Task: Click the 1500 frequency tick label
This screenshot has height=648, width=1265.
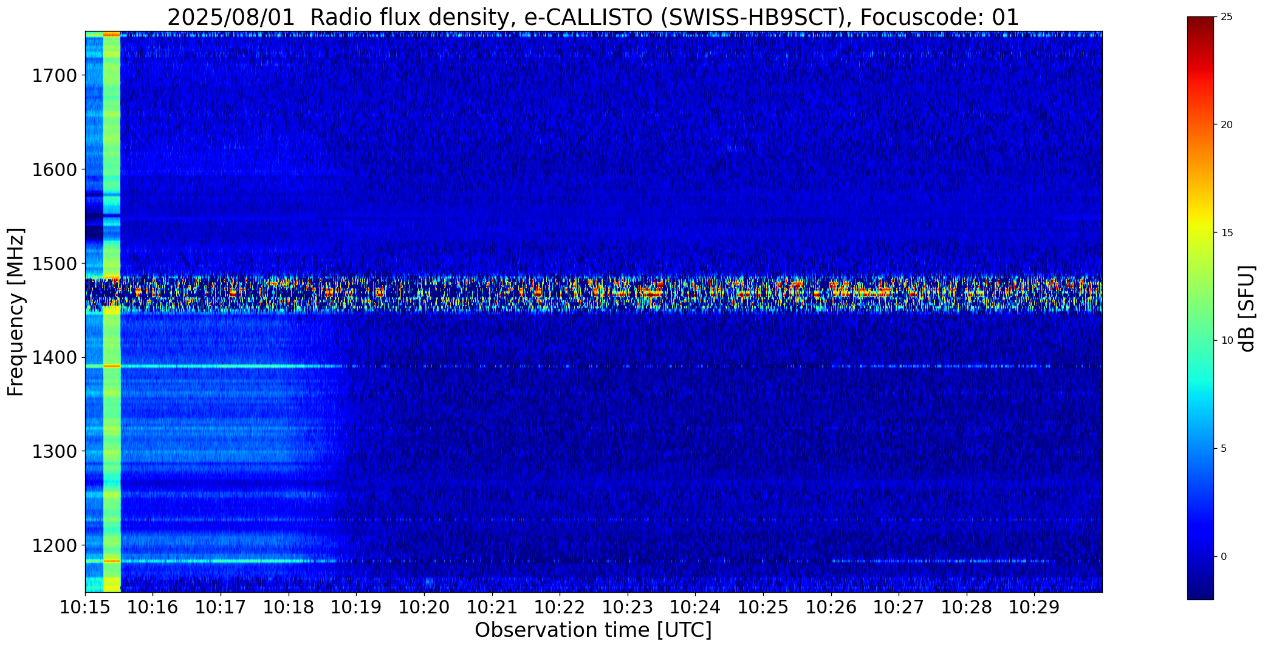Action: 54,264
